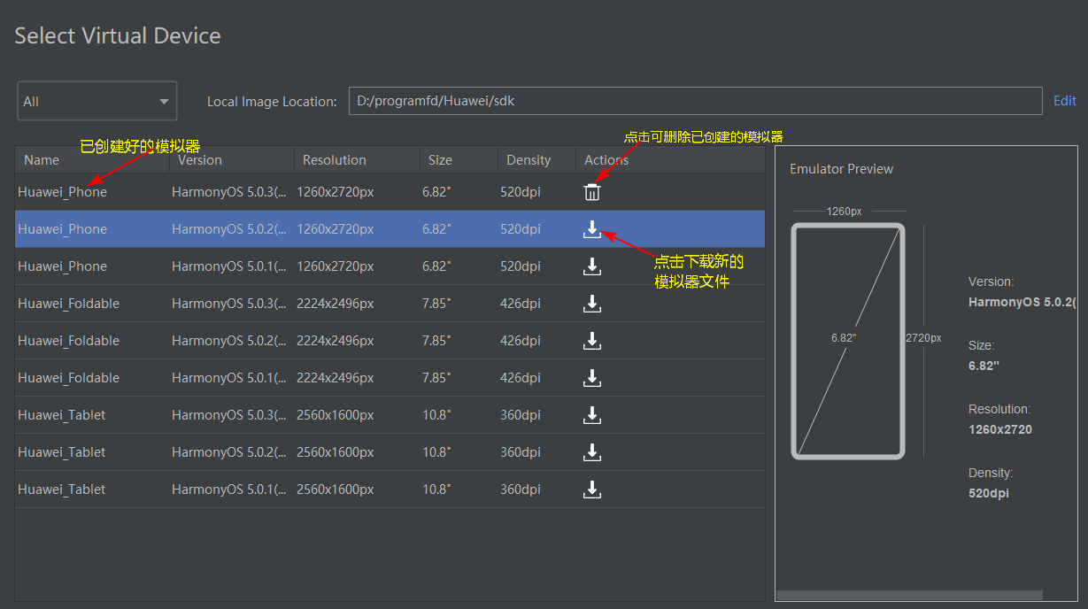
Task: Click 10.8" size in Tablet 5.0.2 row
Action: (x=436, y=452)
